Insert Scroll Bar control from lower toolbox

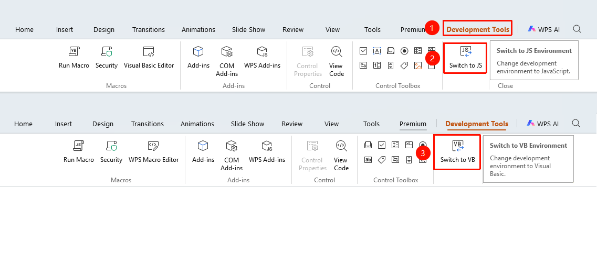pyautogui.click(x=409, y=160)
